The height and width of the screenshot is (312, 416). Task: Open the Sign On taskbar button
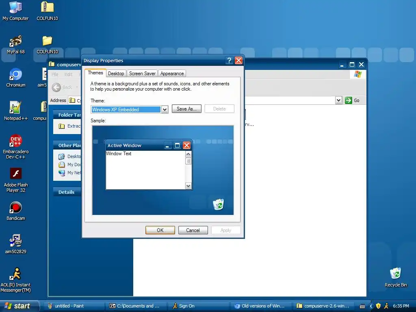point(199,306)
